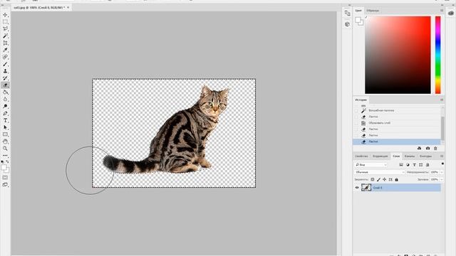The height and width of the screenshot is (256, 456).
Task: Pick a color in the red color field
Action: point(398,55)
